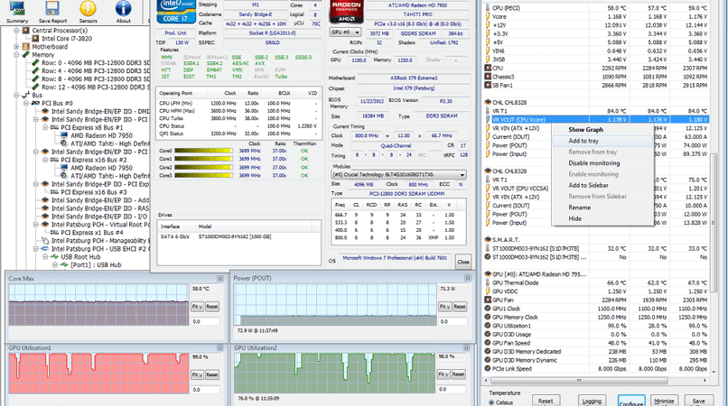Image resolution: width=728 pixels, height=406 pixels.
Task: Click memory stick icon for Row: 0
Action: tap(36, 62)
